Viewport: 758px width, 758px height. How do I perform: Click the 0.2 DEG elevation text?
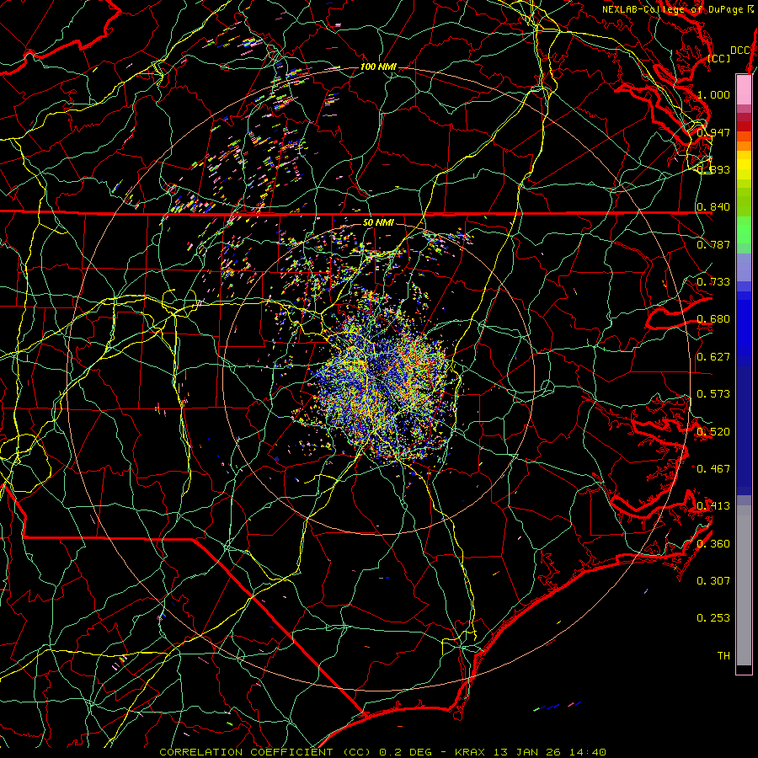coord(405,752)
